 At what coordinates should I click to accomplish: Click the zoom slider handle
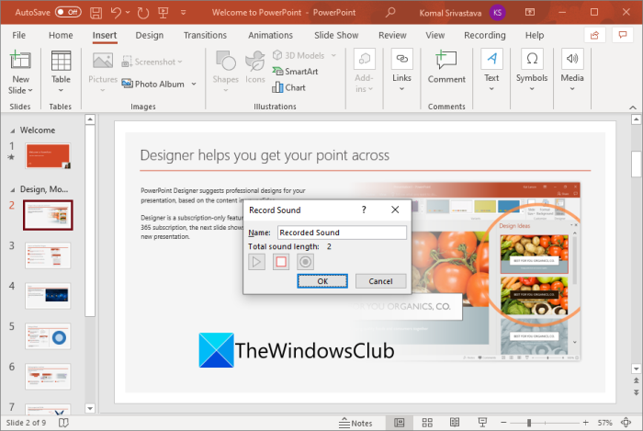click(x=529, y=423)
